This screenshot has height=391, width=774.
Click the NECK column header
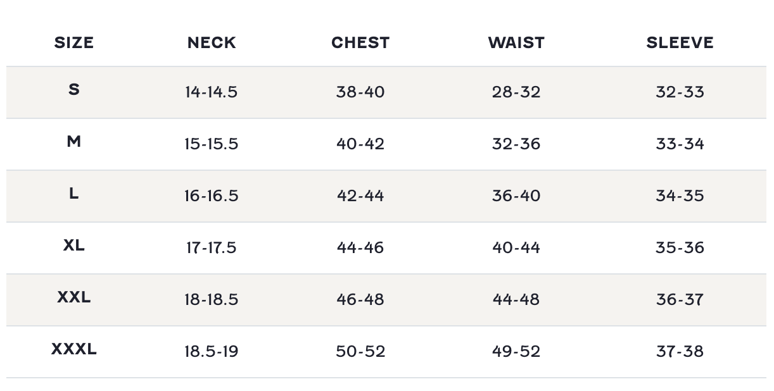[212, 43]
